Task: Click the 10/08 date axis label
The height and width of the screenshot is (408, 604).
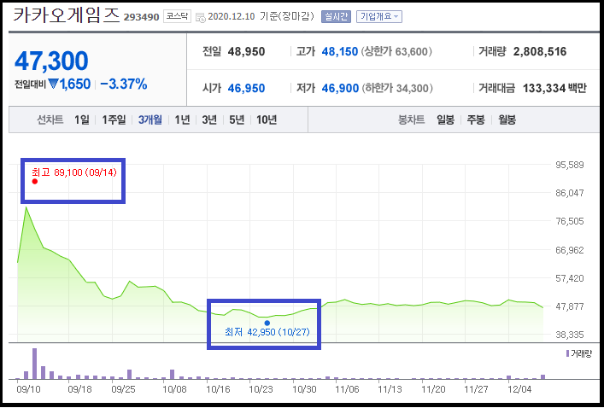Action: click(x=174, y=389)
